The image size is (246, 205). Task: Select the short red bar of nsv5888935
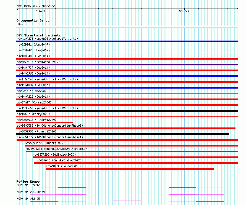coord(45,123)
